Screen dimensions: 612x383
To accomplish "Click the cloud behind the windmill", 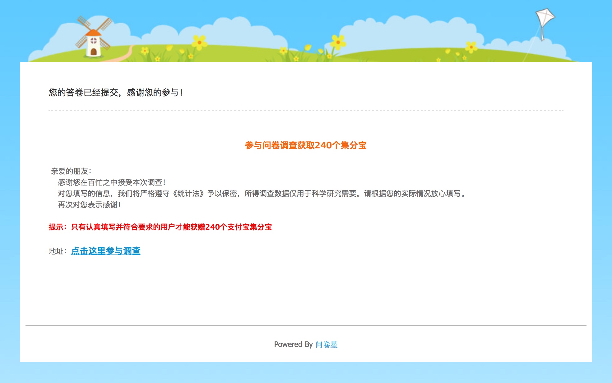I will (x=65, y=36).
